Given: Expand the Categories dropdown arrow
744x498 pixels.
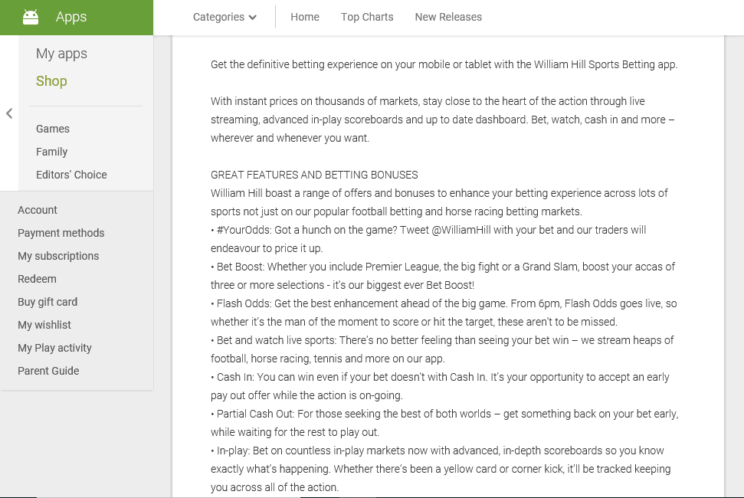Looking at the screenshot, I should pos(252,18).
